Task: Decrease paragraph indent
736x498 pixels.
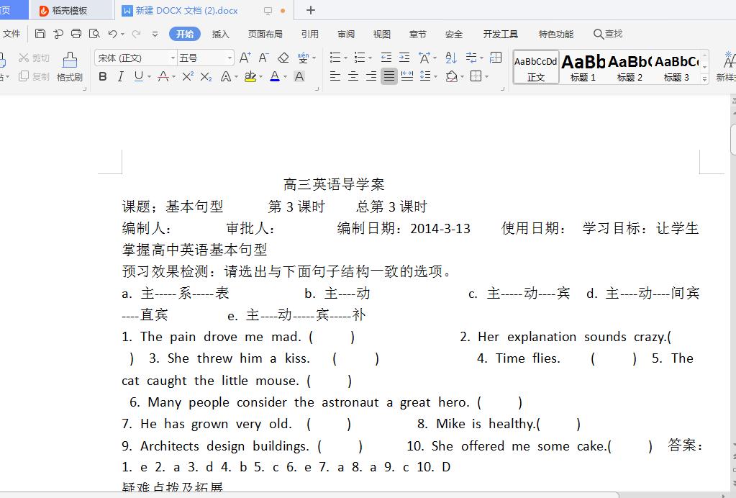Action: pos(386,58)
